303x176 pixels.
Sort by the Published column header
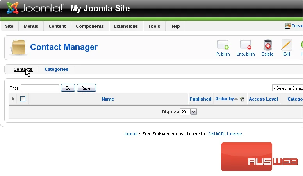tap(201, 99)
